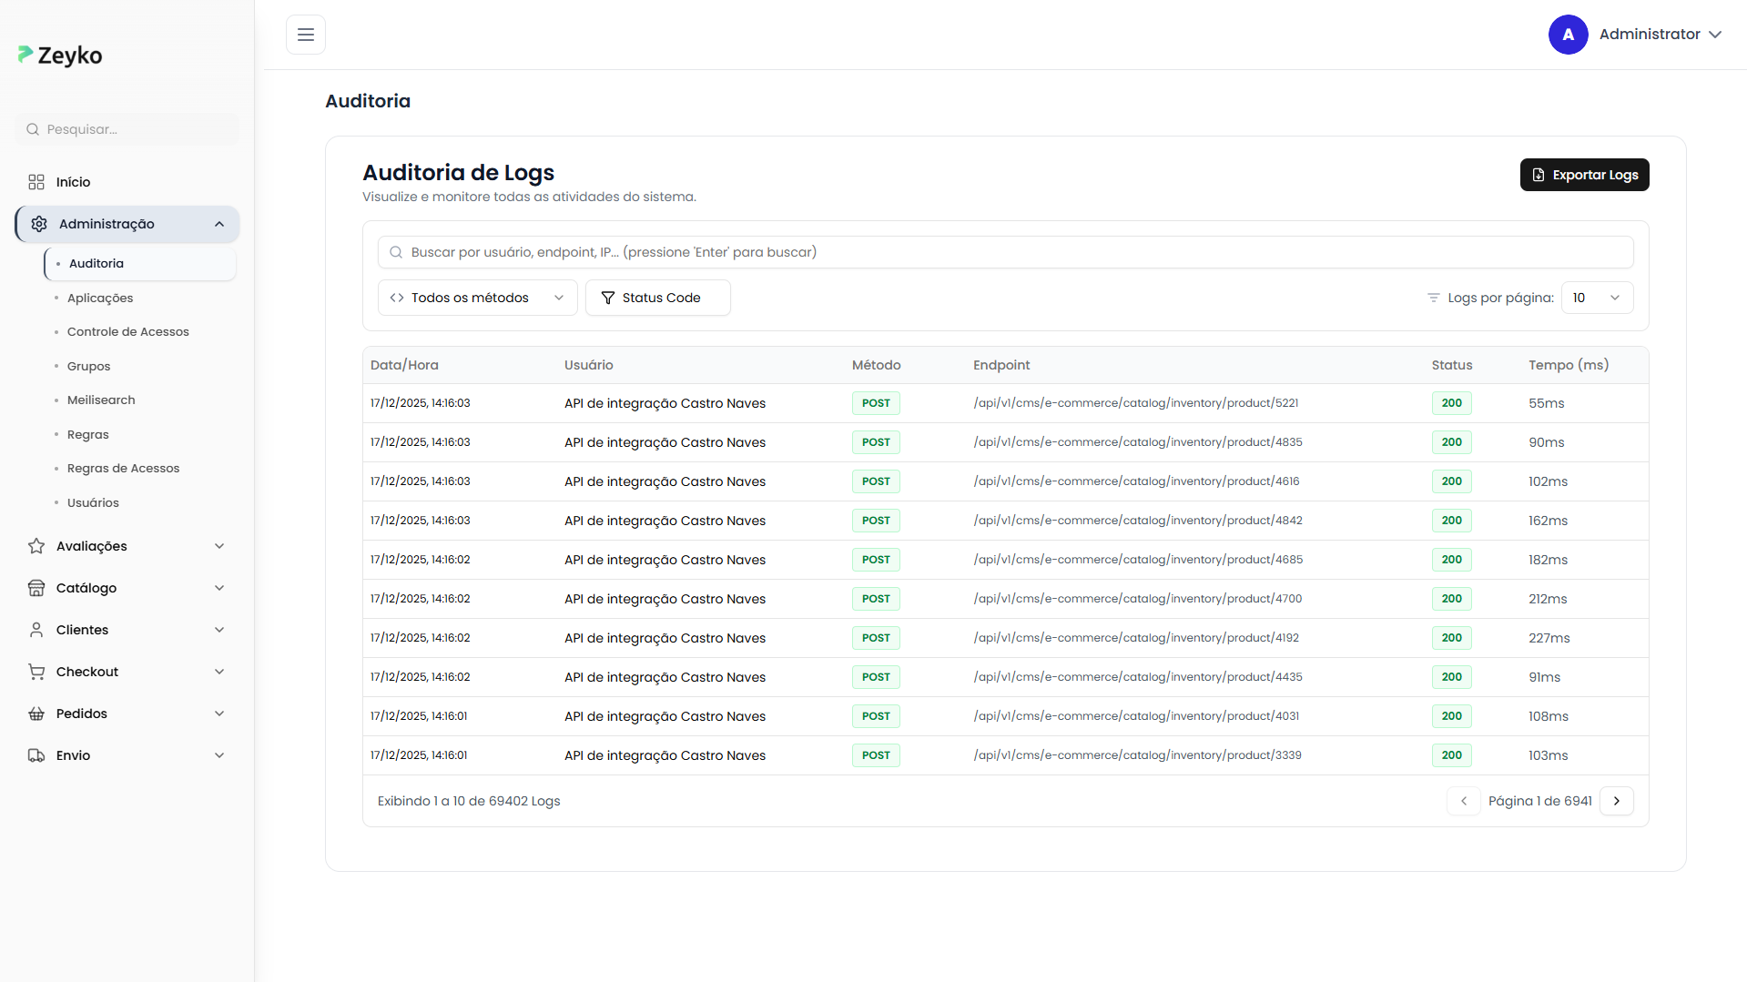Go to next page of logs

[1616, 801]
